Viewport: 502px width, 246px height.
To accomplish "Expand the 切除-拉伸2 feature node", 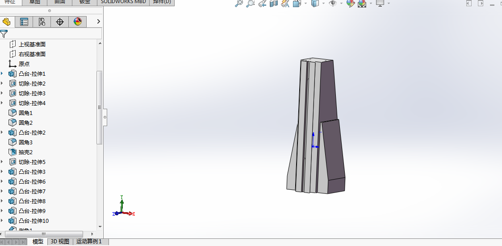I will (2, 84).
